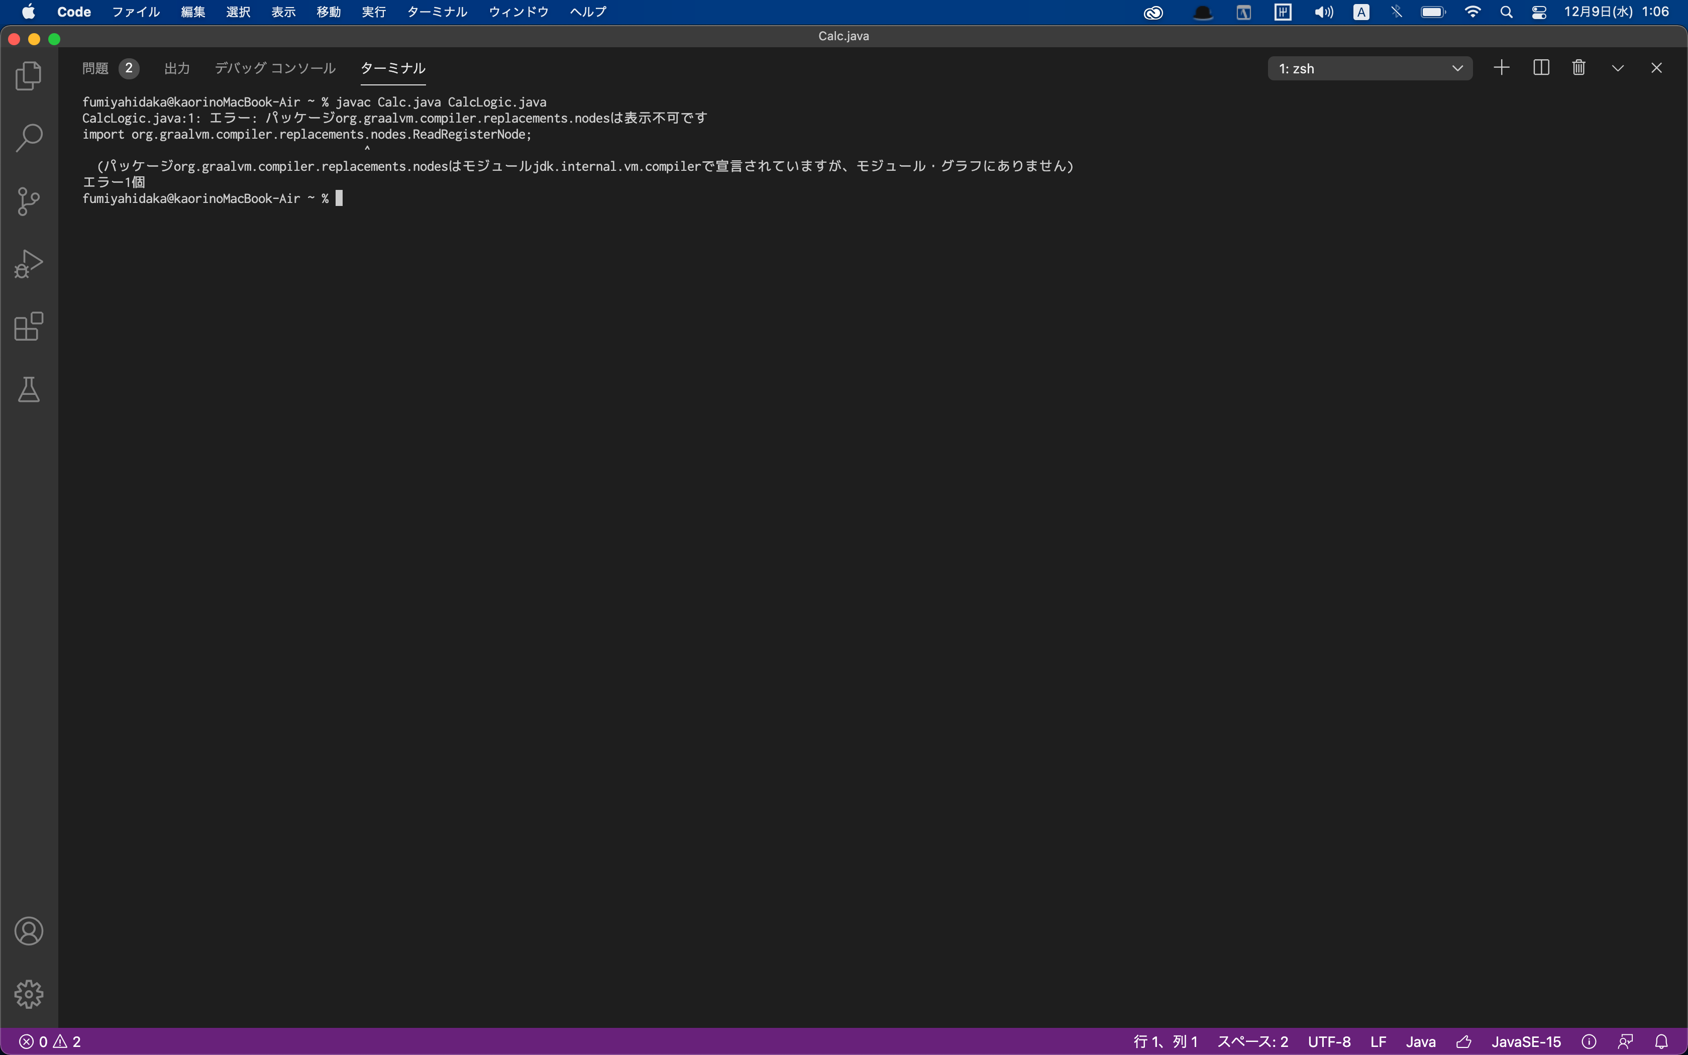Open the ファイル menu
This screenshot has width=1688, height=1055.
[136, 12]
